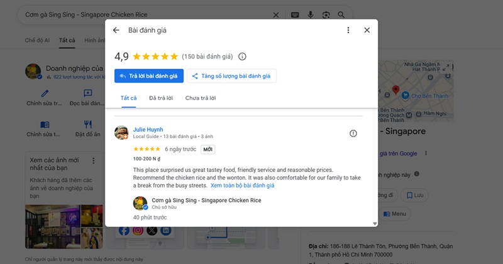
Task: Click the Chỉnh sửa t... menu book icon
Action: (45, 125)
